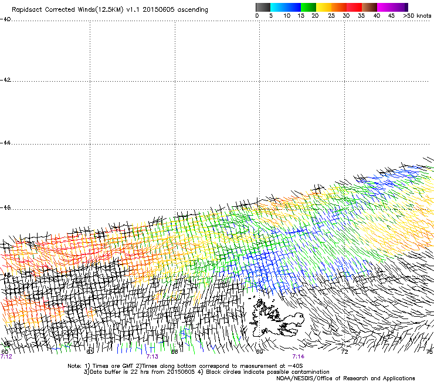Select the '-44' latitude axis label
Image resolution: width=434 pixels, height=382 pixels.
click(5, 143)
